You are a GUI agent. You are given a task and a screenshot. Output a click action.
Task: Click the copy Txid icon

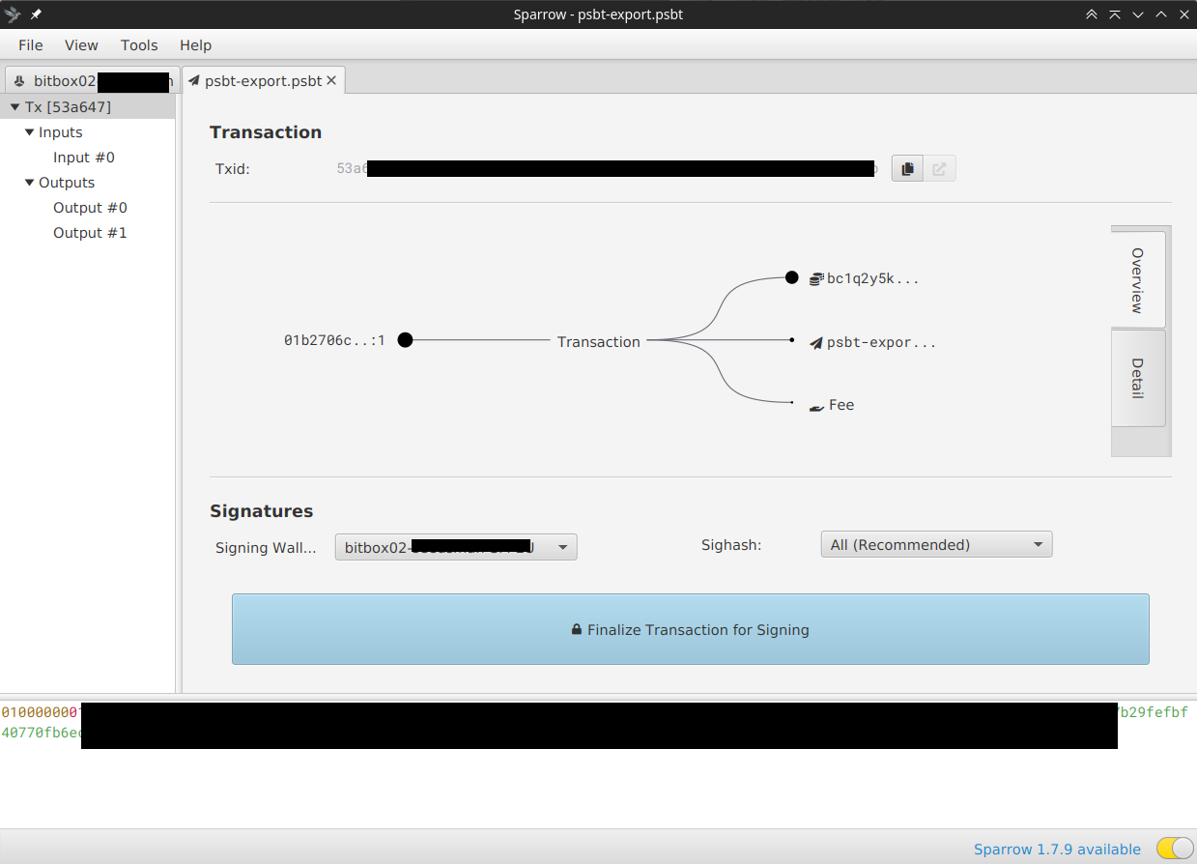click(x=906, y=167)
